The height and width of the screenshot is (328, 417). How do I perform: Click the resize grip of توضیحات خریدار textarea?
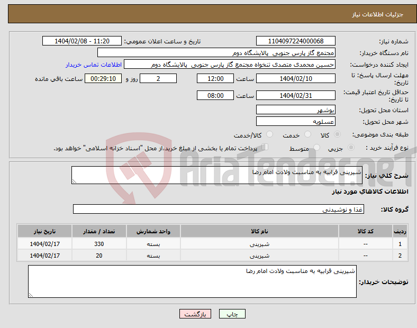point(31,295)
